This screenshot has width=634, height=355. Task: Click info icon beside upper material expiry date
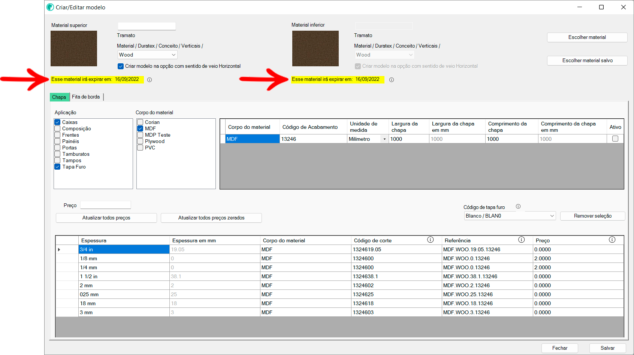point(150,80)
